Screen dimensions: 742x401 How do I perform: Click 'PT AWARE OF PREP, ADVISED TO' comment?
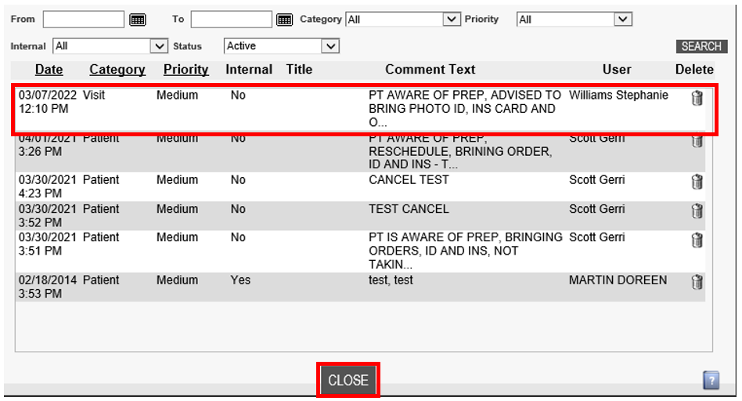point(465,96)
